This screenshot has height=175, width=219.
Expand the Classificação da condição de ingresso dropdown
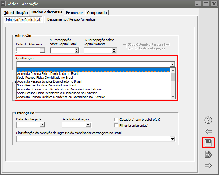coord(172,139)
